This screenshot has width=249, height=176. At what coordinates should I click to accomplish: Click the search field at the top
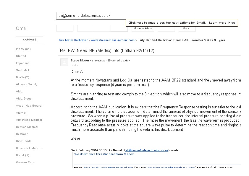126,16
